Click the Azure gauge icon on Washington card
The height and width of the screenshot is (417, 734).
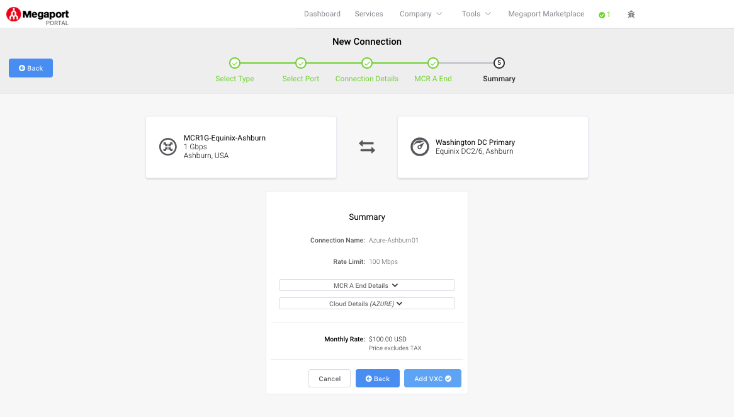click(419, 147)
